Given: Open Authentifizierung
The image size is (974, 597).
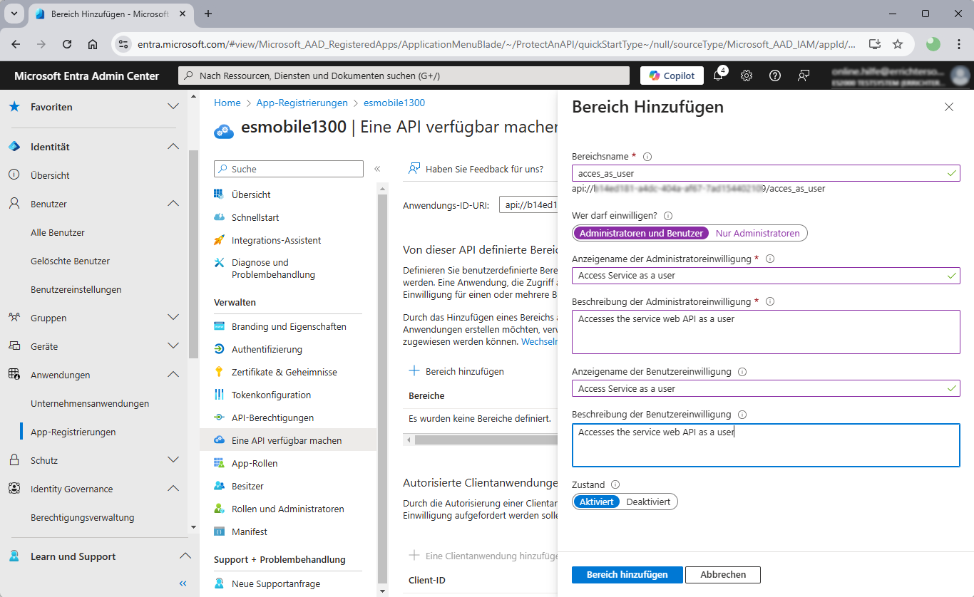Looking at the screenshot, I should [267, 349].
